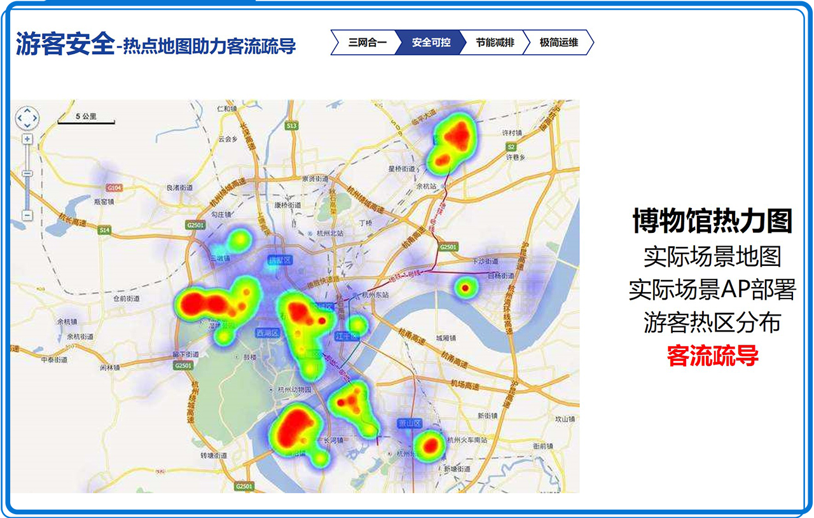Zoom in with the plus button

point(27,139)
